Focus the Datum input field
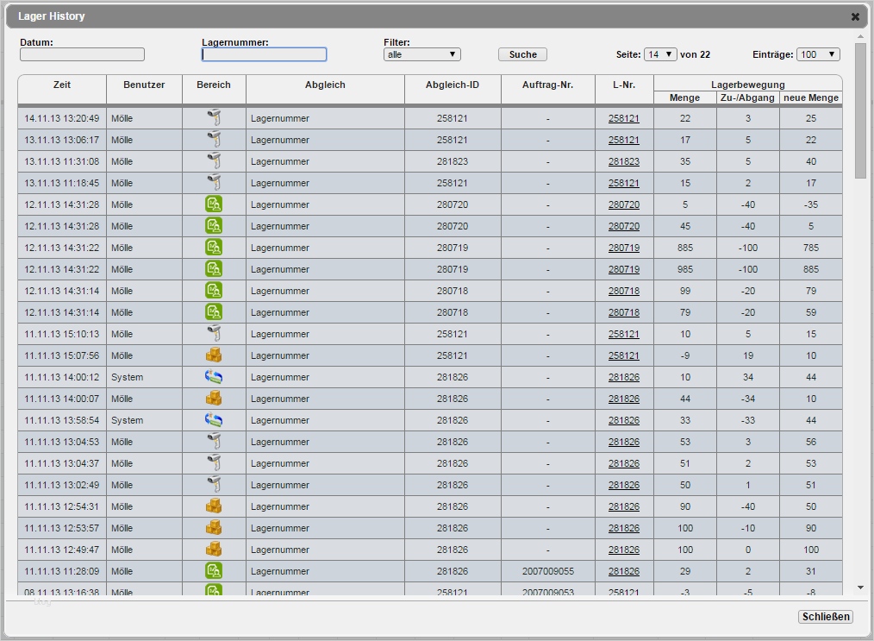The width and height of the screenshot is (874, 641). tap(82, 53)
